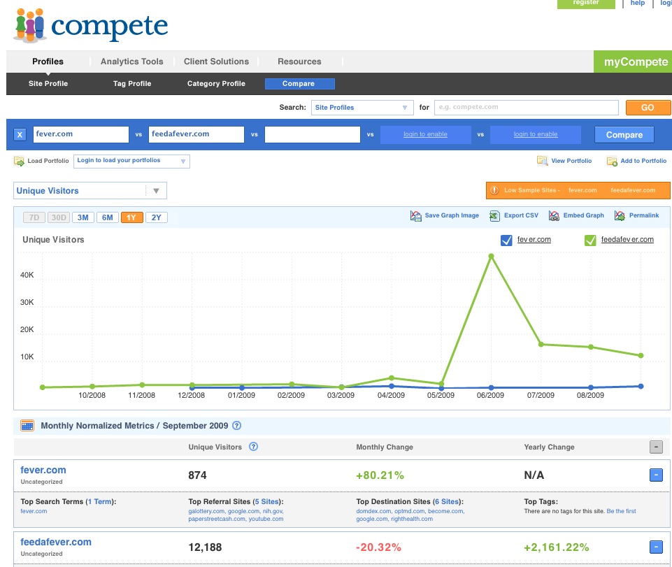Click the help icon next to September 2009
This screenshot has height=567, width=672.
236,426
